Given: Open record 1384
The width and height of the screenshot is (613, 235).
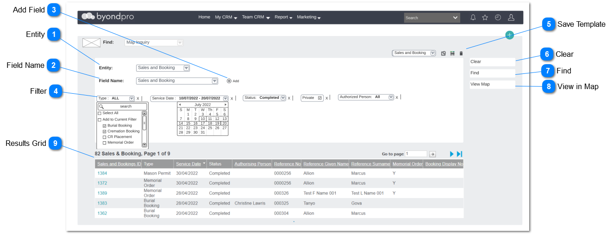Looking at the screenshot, I should coord(102,174).
